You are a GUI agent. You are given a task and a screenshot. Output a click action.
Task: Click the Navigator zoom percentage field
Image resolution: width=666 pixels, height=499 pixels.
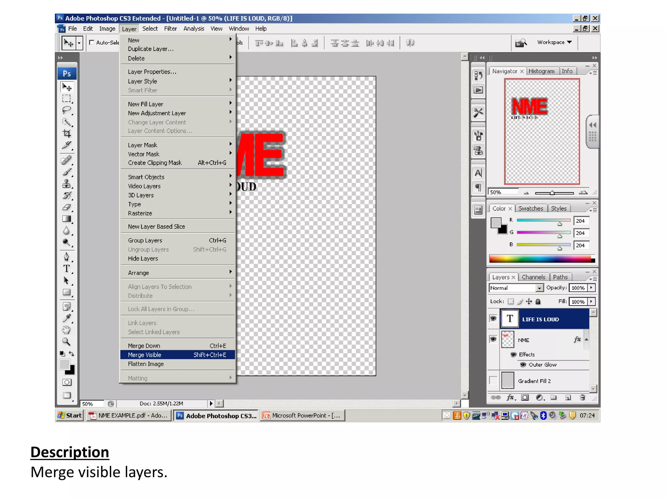coord(503,192)
